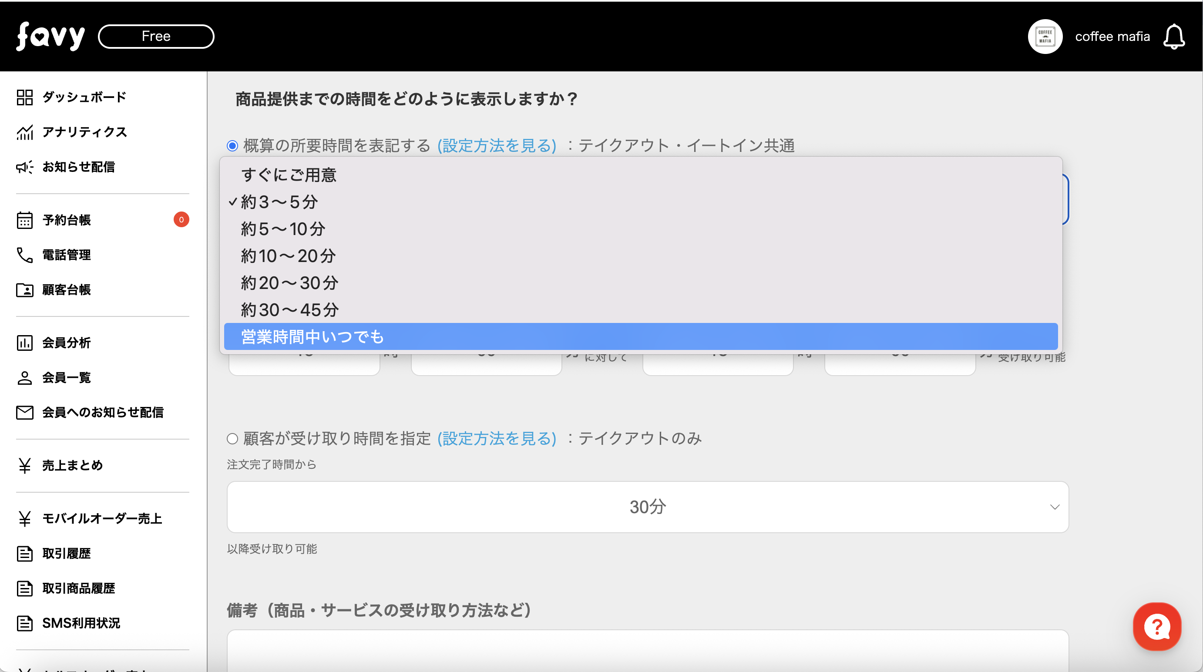
Task: Click the SMS利用状況 document icon
Action: (x=24, y=623)
